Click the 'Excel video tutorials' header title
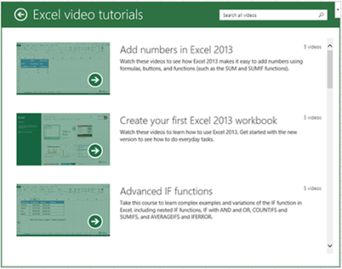The height and width of the screenshot is (269, 342). click(88, 15)
